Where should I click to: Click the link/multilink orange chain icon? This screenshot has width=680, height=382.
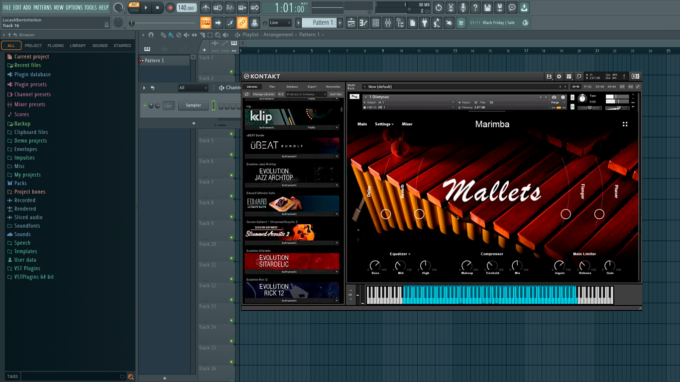click(242, 23)
